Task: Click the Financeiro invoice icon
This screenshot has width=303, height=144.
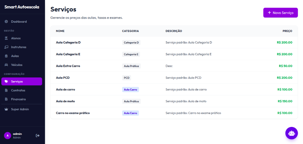Action: (6, 99)
